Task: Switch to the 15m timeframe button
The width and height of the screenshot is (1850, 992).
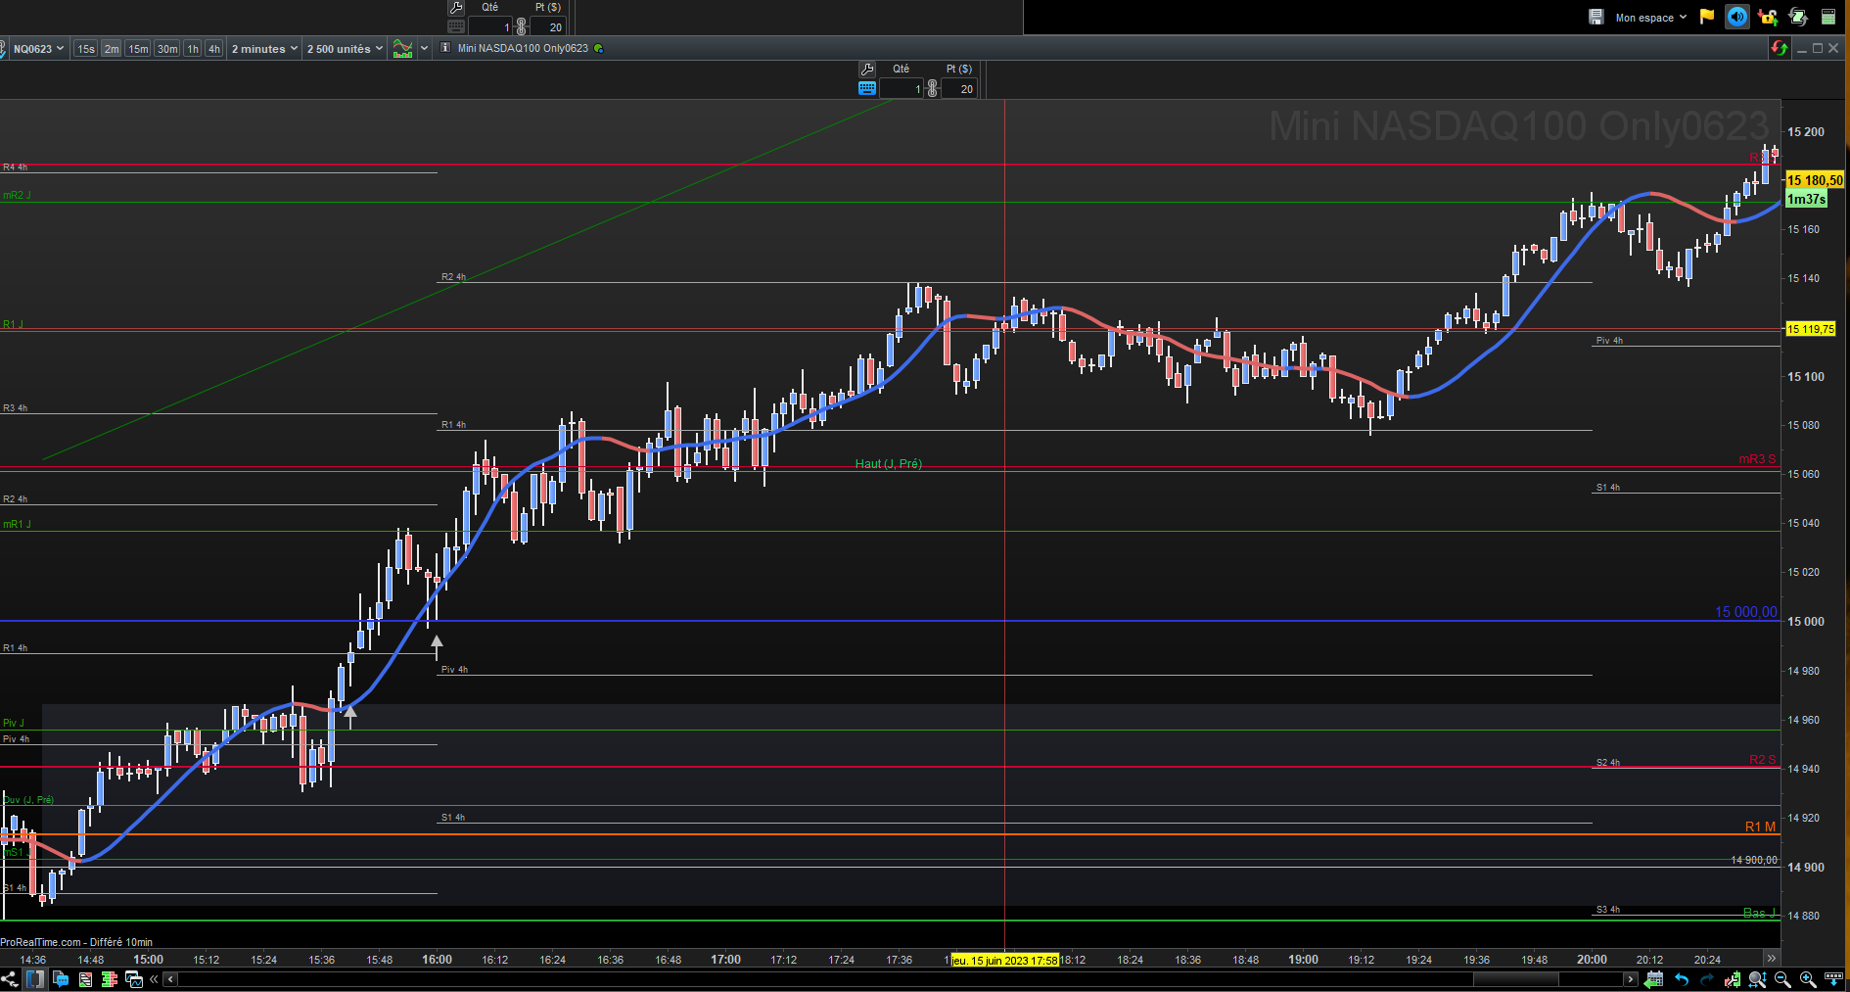Action: 138,48
